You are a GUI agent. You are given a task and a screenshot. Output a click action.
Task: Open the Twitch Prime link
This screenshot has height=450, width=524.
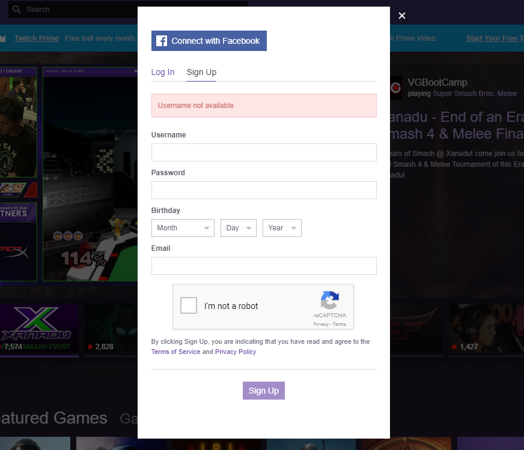37,38
